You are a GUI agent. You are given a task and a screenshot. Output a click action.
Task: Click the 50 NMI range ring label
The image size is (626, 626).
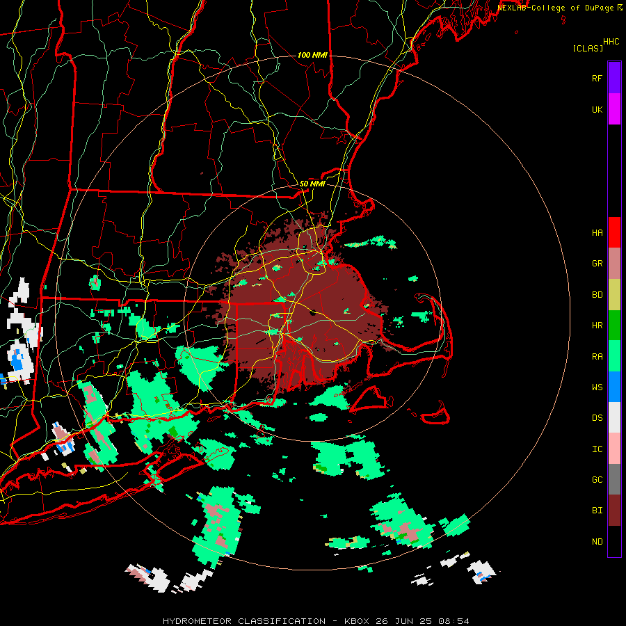pos(312,184)
